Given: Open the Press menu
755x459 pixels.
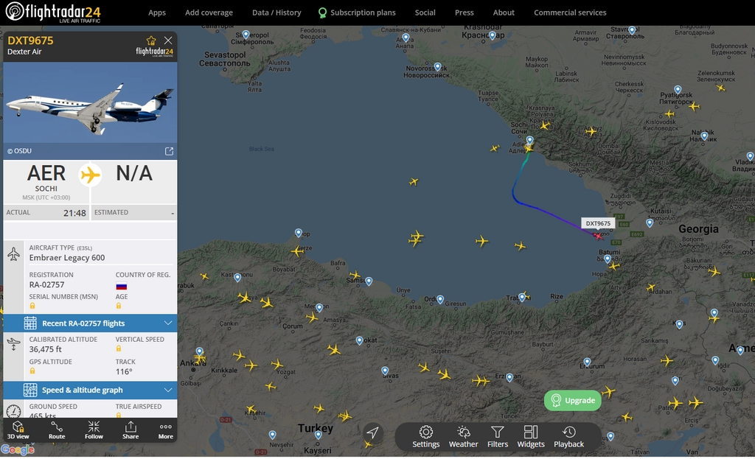Looking at the screenshot, I should tap(465, 13).
